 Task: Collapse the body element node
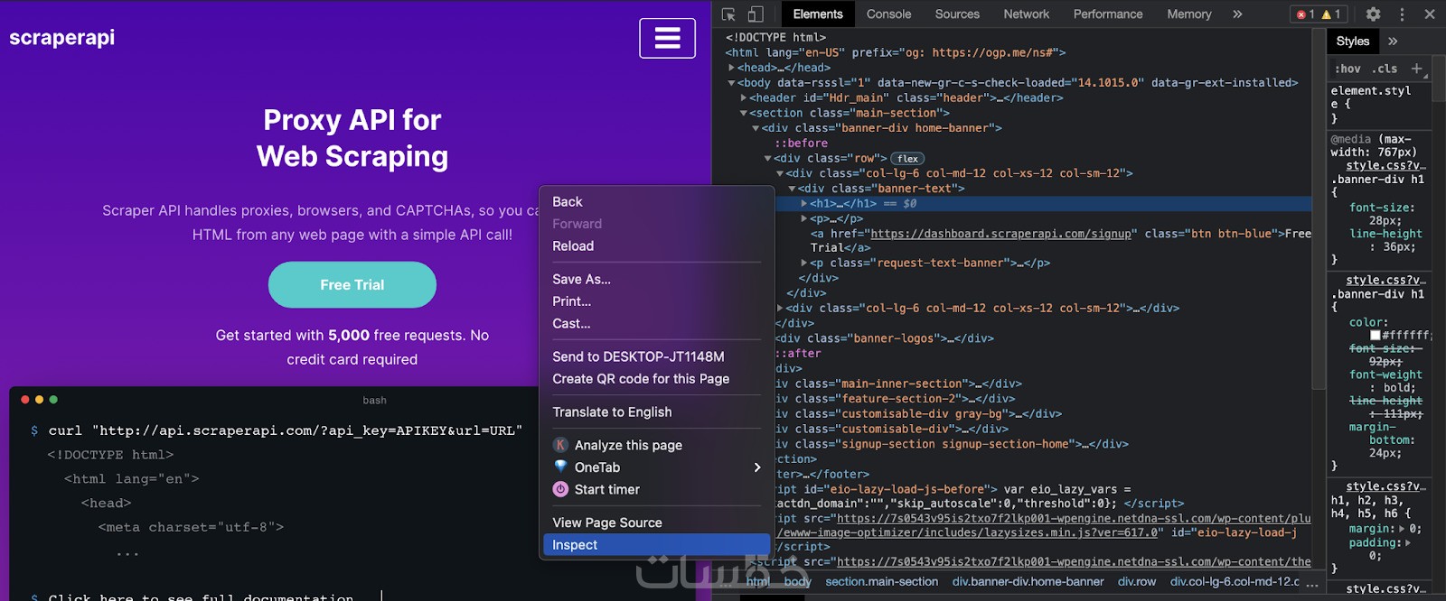[731, 83]
